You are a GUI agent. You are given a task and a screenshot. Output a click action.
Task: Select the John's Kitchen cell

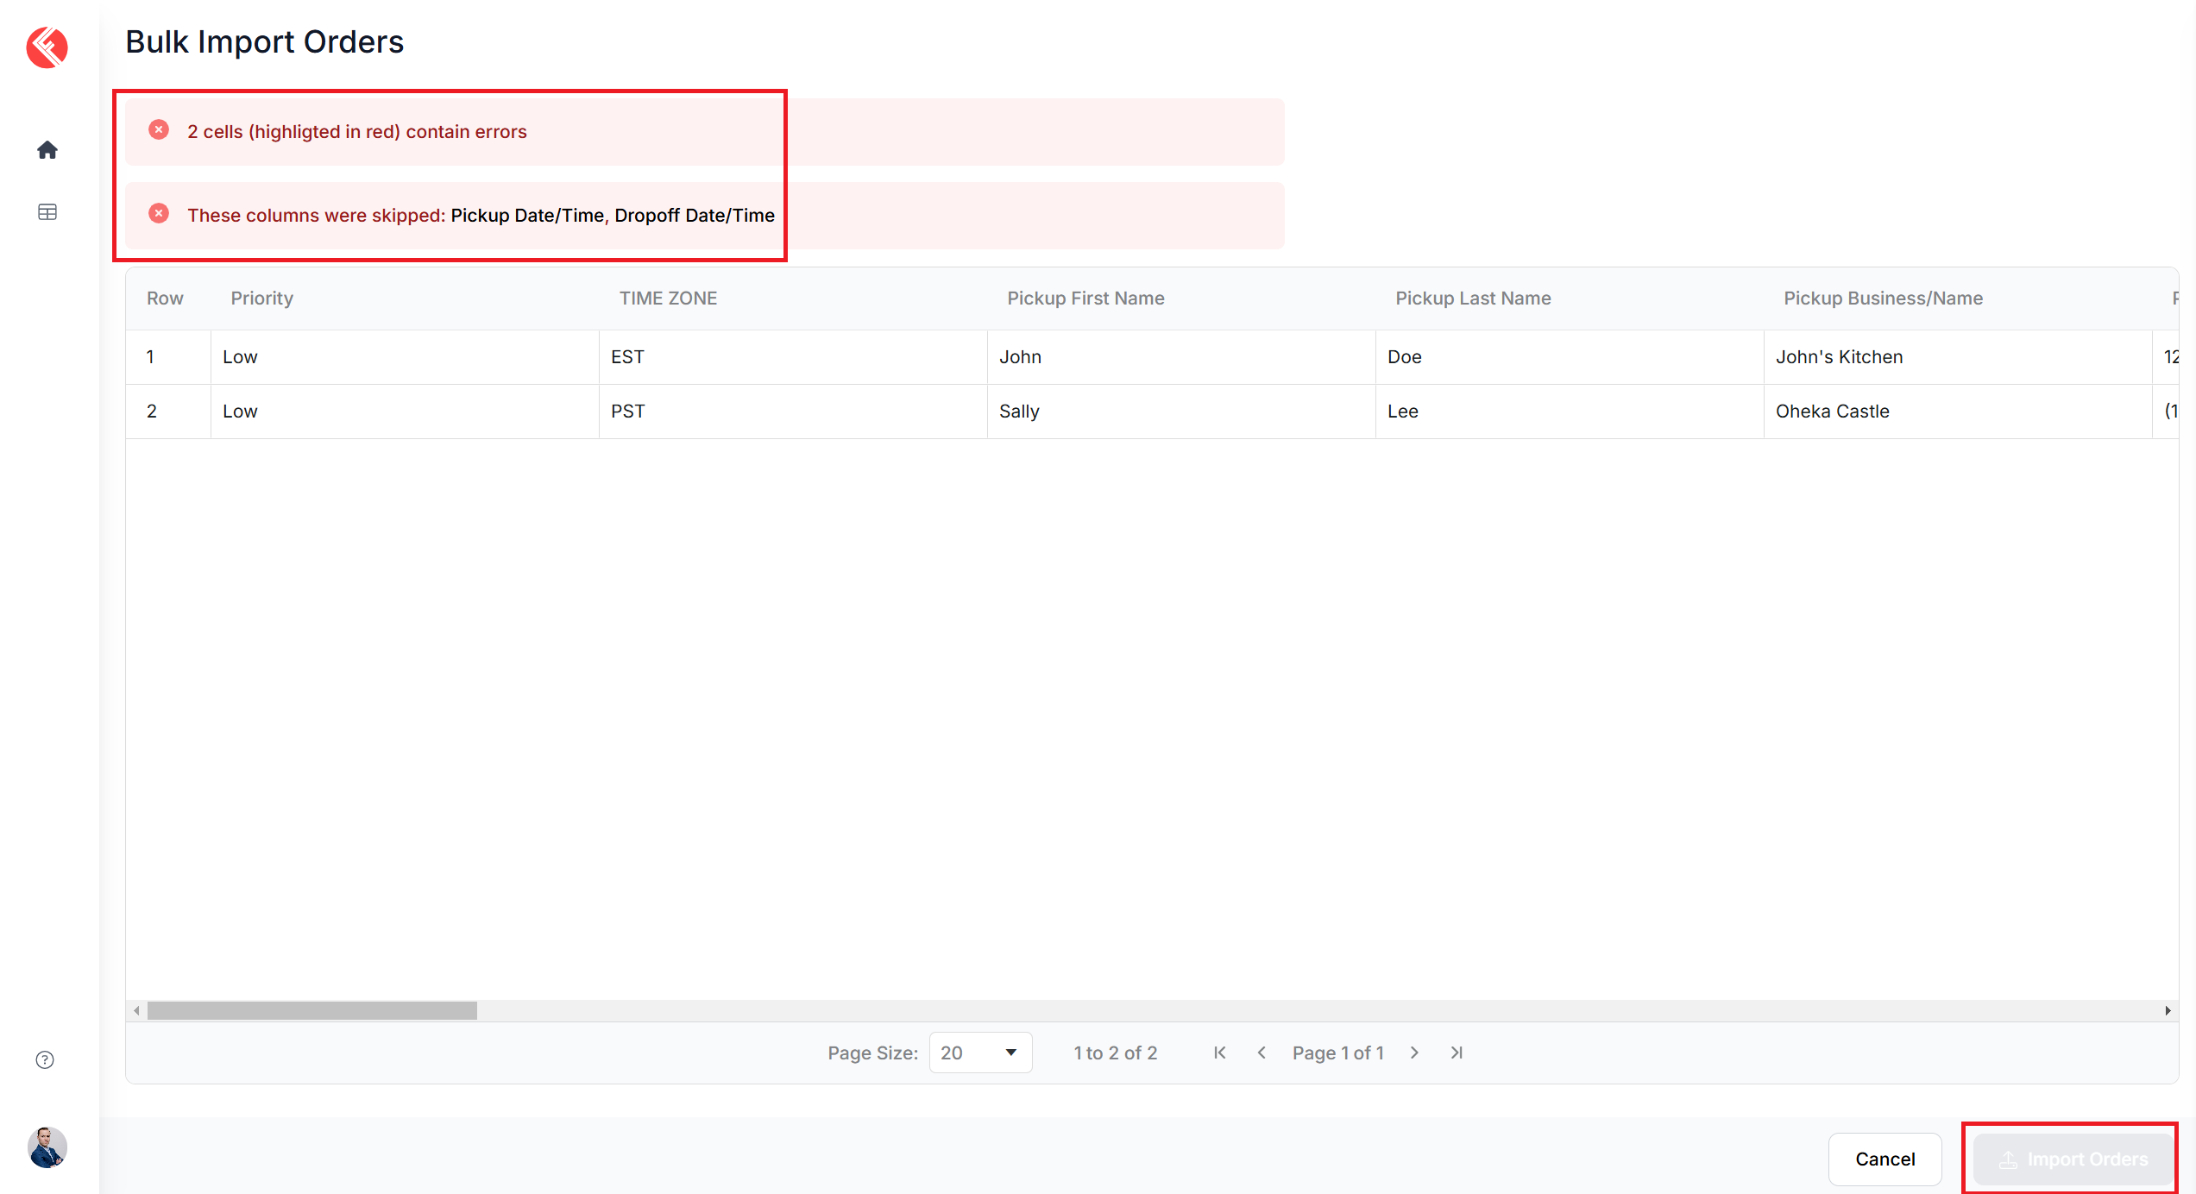(1839, 357)
